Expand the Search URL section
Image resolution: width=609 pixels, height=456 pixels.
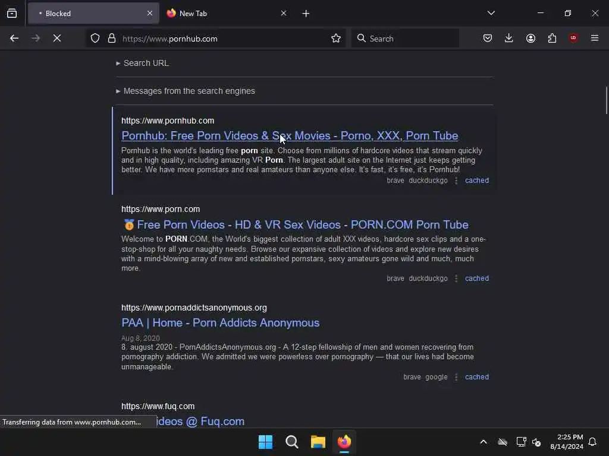coord(143,63)
